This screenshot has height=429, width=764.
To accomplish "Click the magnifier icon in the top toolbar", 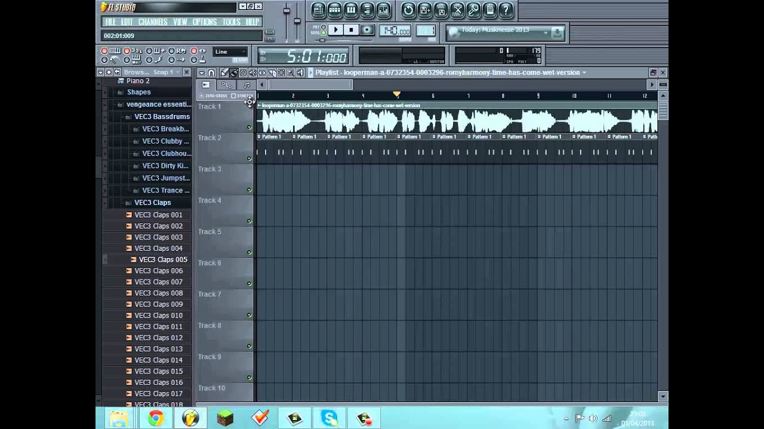I will (473, 10).
